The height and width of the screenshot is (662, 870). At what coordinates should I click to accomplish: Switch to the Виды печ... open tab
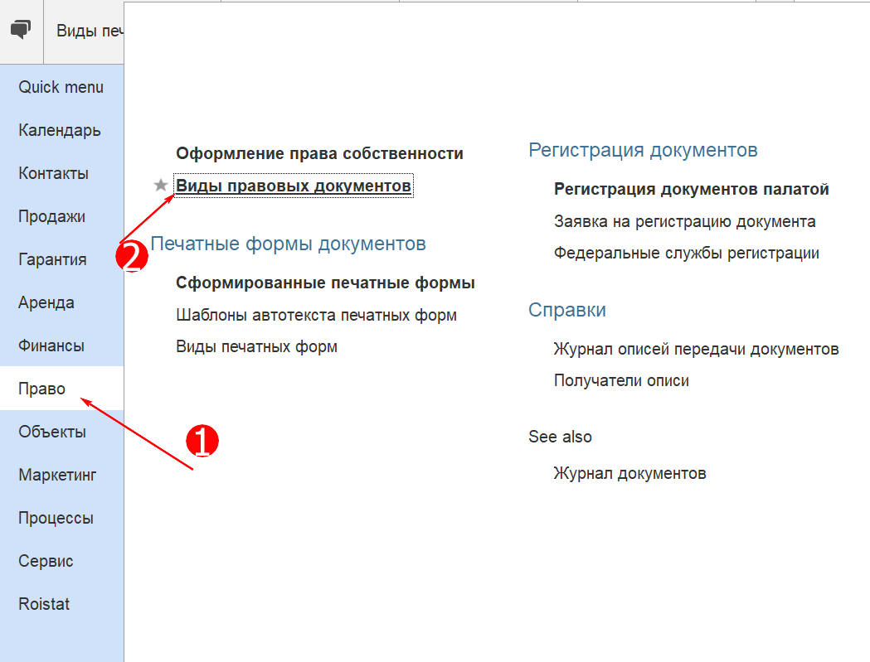tap(89, 31)
